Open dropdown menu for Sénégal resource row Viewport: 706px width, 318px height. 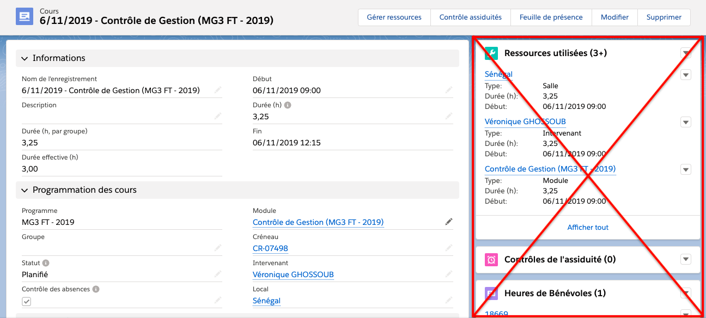pyautogui.click(x=686, y=75)
